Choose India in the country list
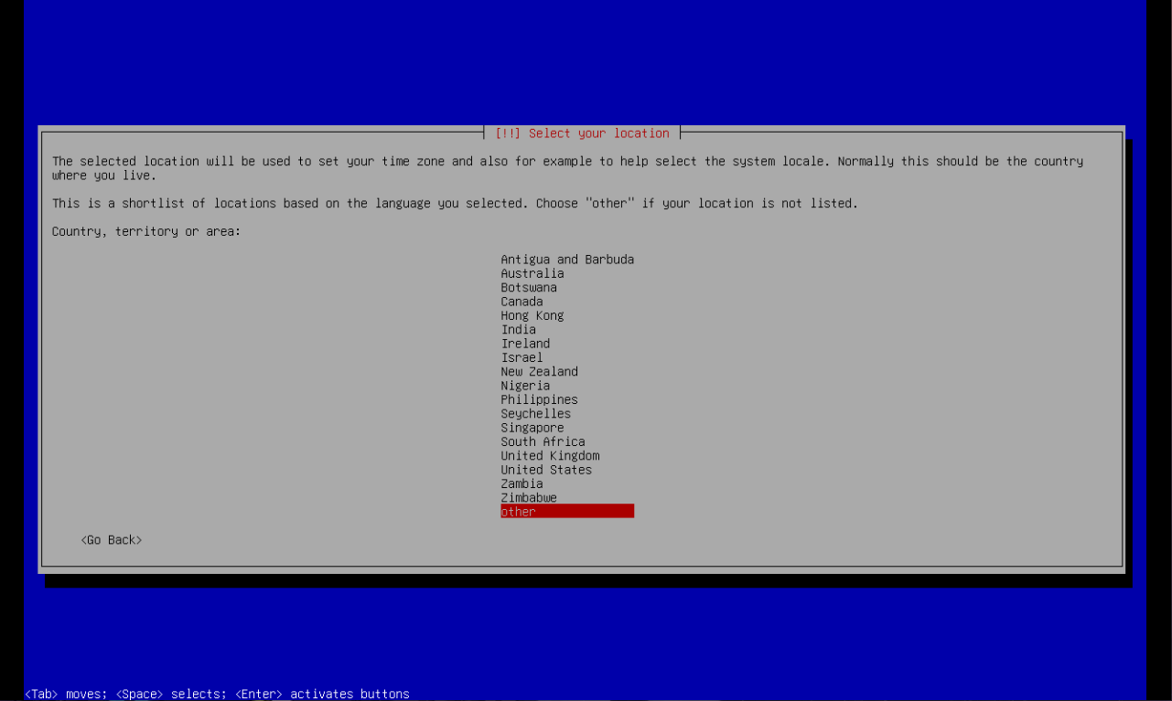1172x701 pixels. click(518, 330)
